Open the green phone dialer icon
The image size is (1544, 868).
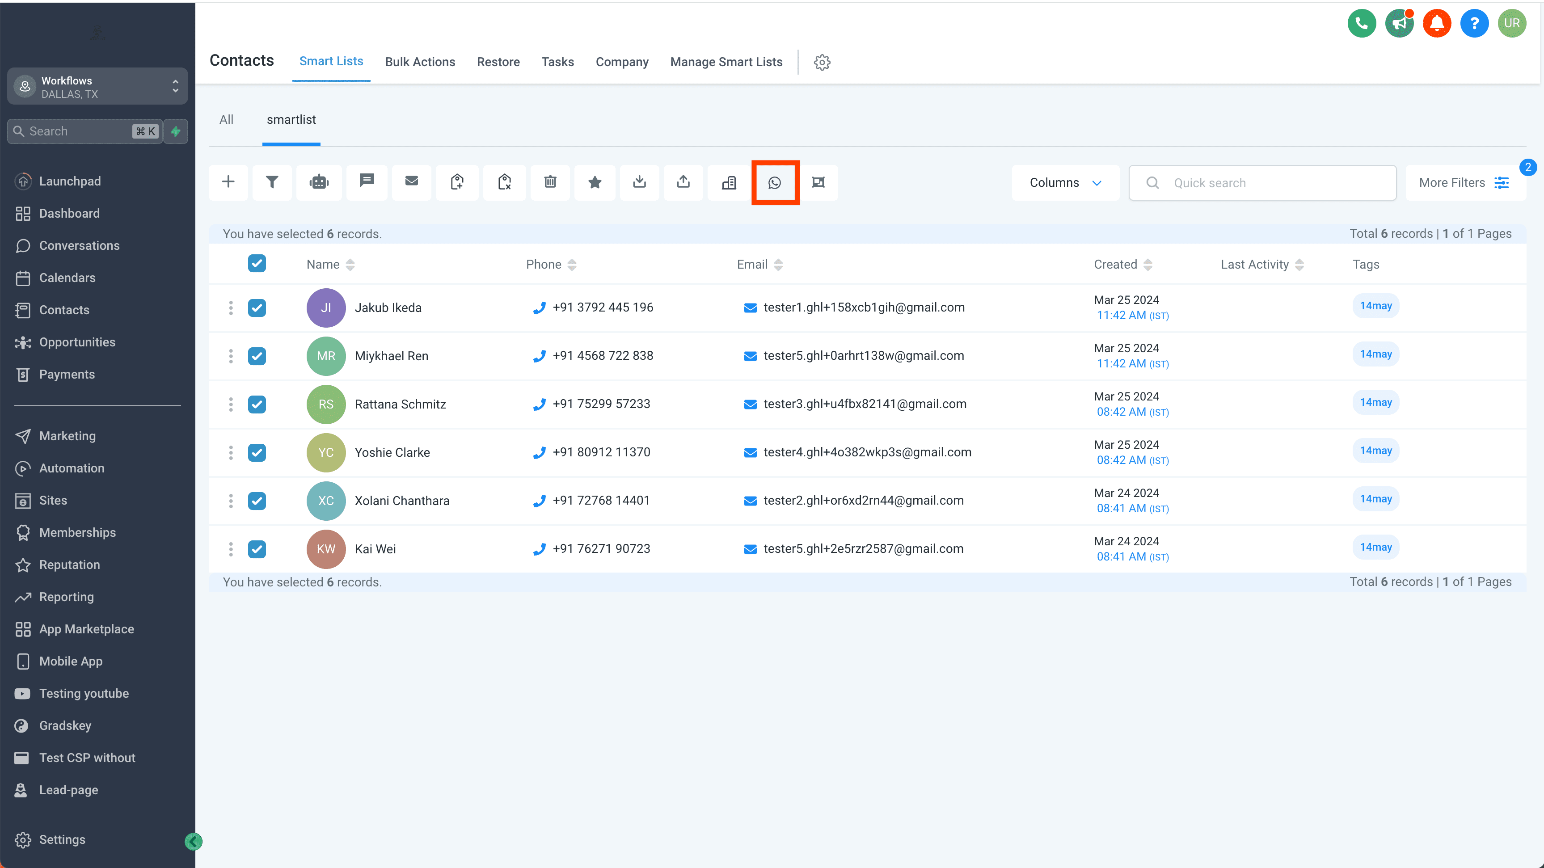[x=1362, y=23]
